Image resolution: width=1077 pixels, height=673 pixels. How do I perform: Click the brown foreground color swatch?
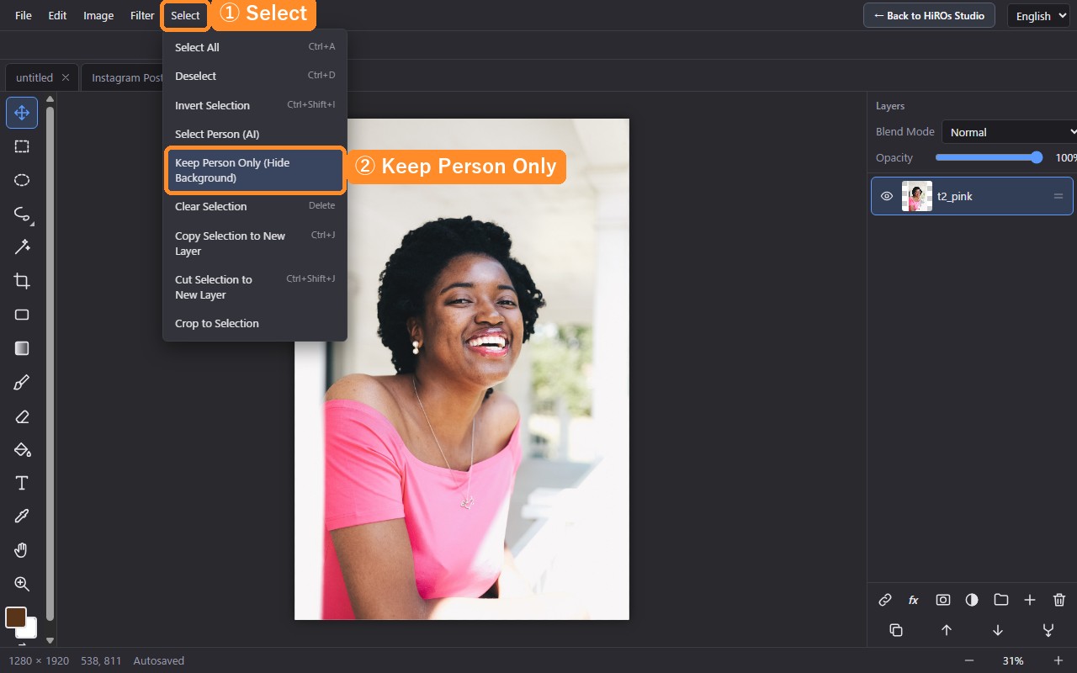point(16,617)
